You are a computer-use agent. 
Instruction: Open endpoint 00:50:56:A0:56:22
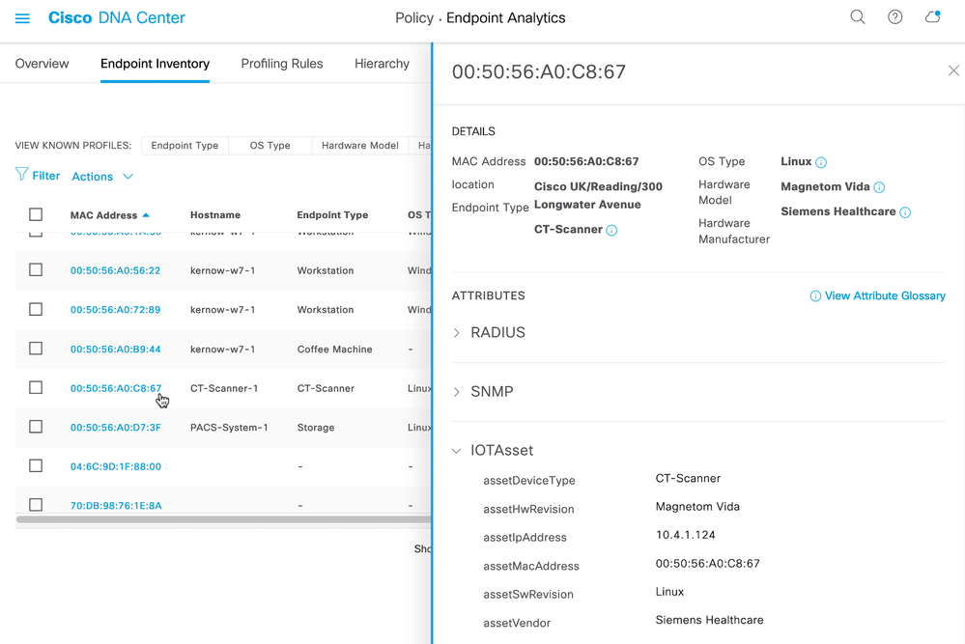pyautogui.click(x=115, y=270)
